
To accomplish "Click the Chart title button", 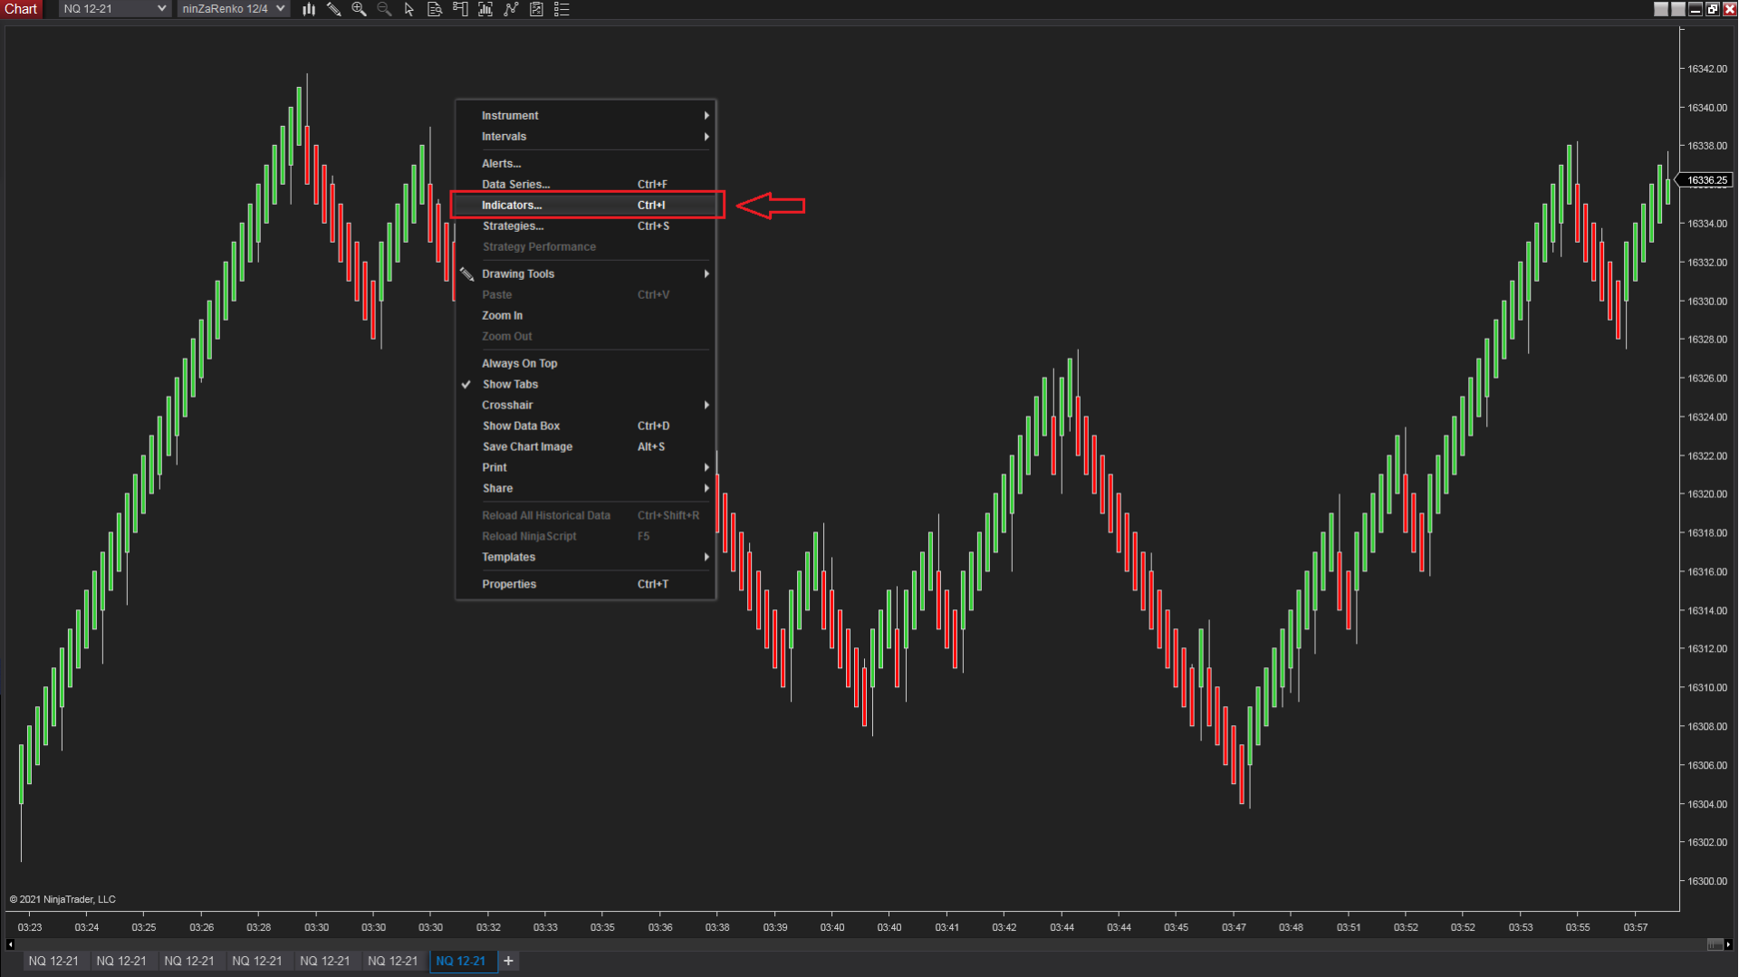I will click(x=21, y=9).
